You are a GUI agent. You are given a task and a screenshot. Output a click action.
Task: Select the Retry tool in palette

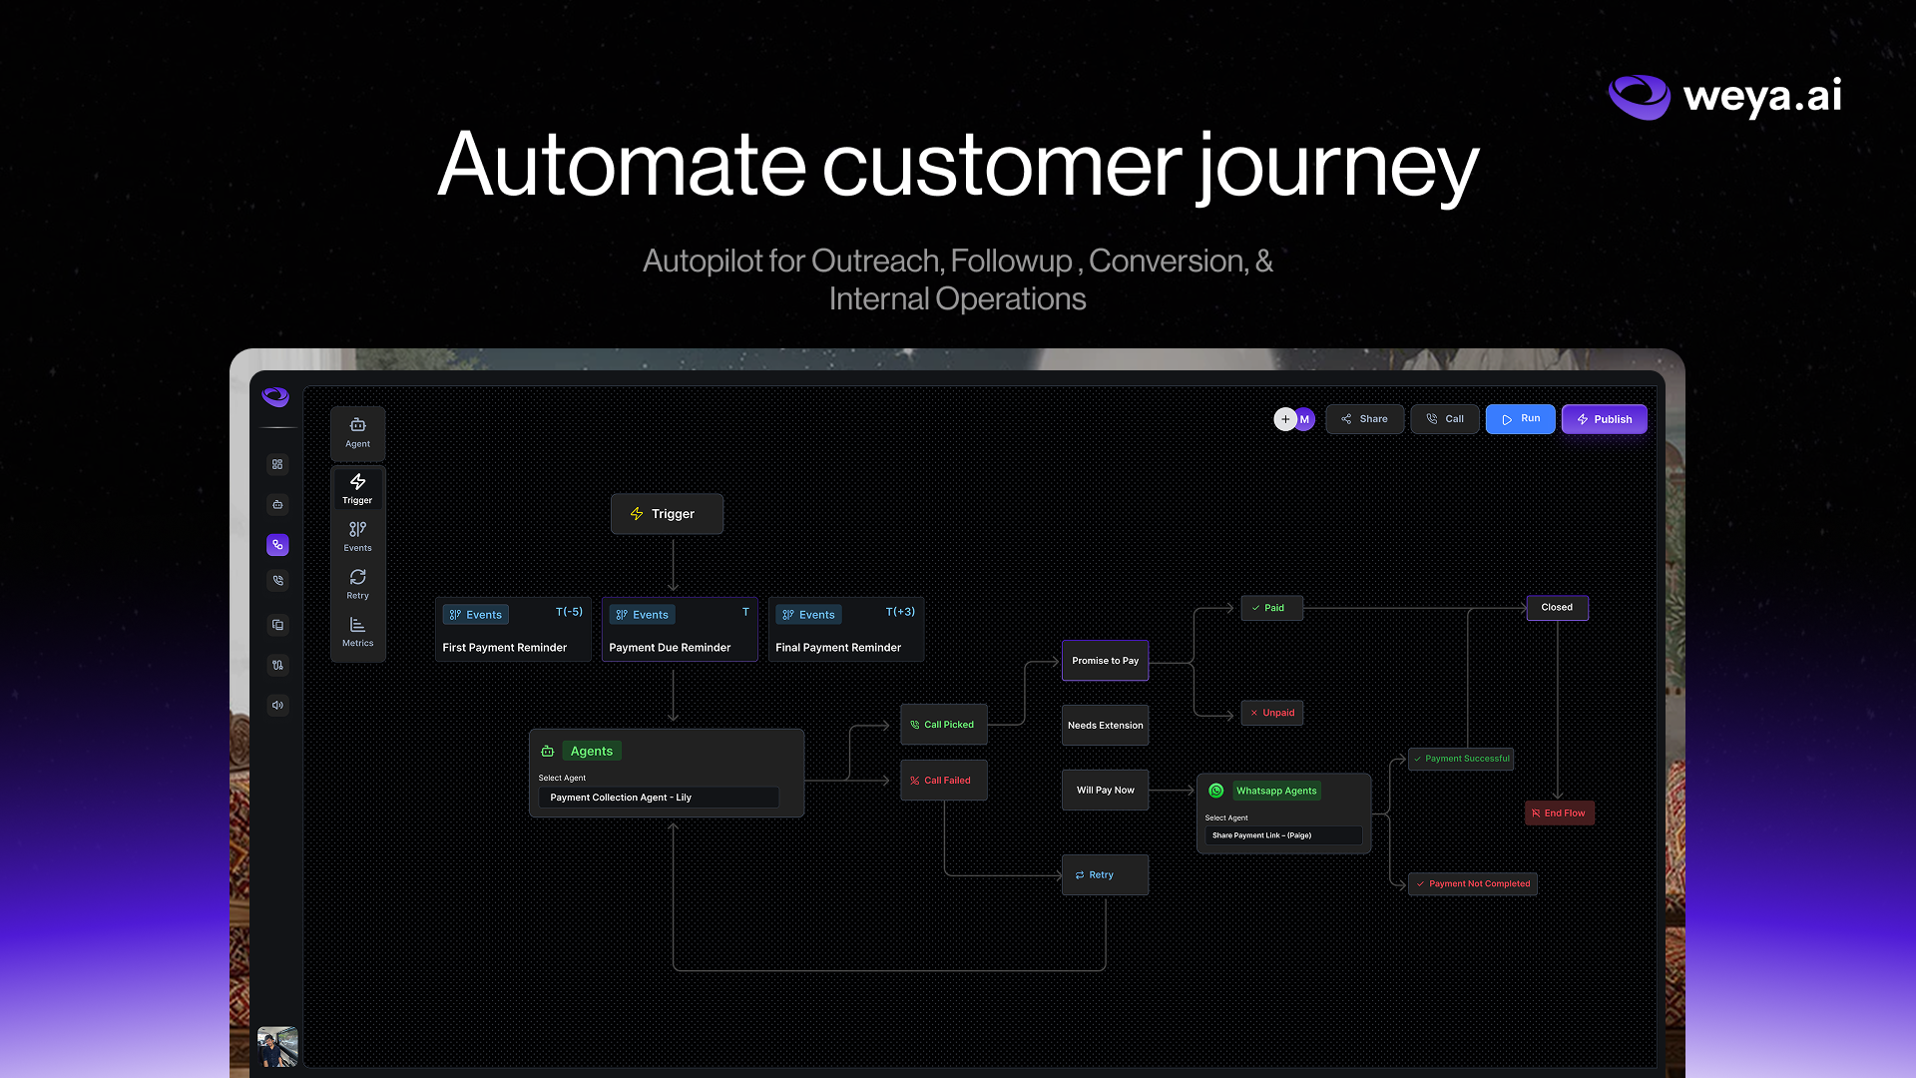[x=357, y=584]
